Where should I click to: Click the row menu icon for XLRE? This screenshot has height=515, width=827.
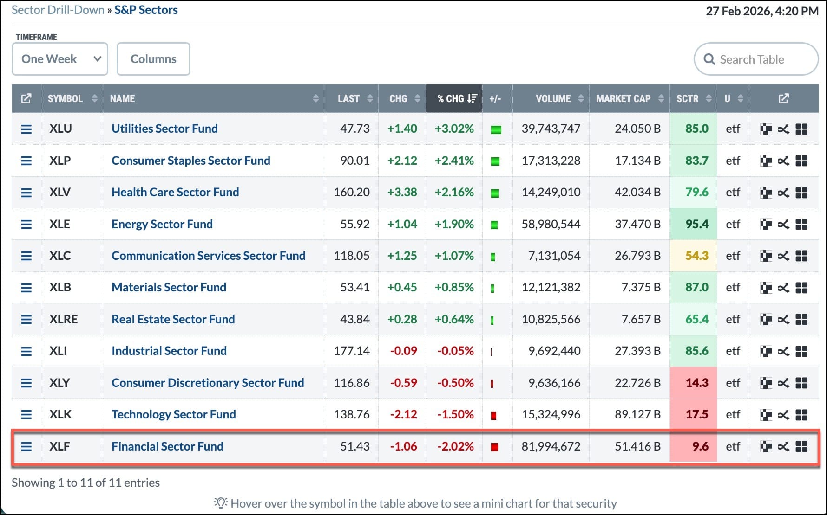[26, 320]
